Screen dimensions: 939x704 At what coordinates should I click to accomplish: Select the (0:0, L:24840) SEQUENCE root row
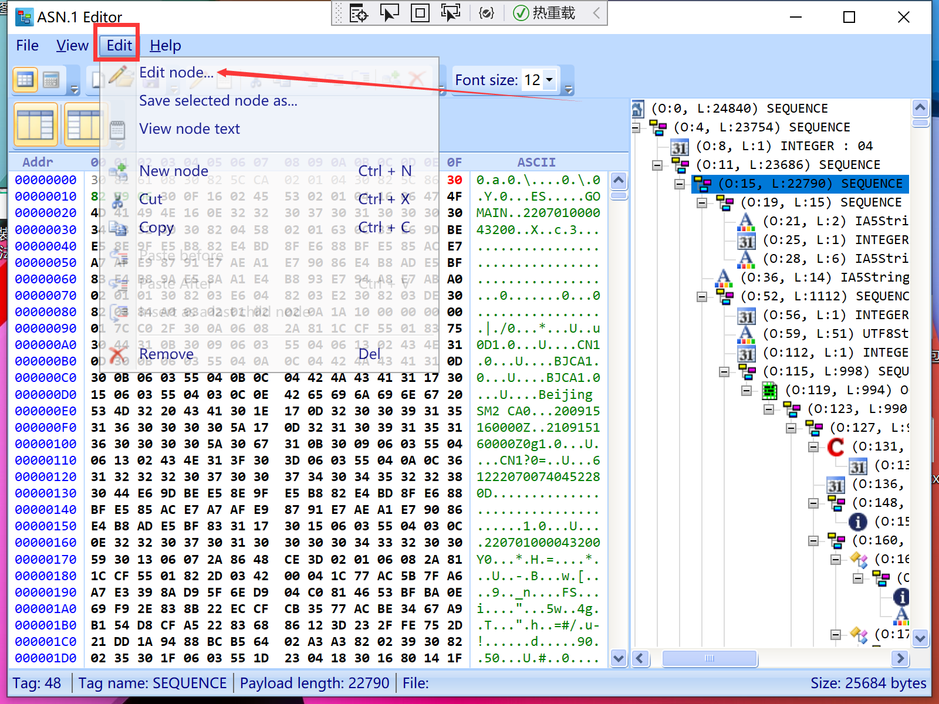[739, 109]
